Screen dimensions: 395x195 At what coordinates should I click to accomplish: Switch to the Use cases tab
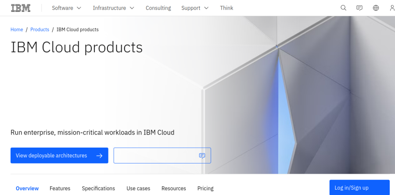click(x=138, y=188)
